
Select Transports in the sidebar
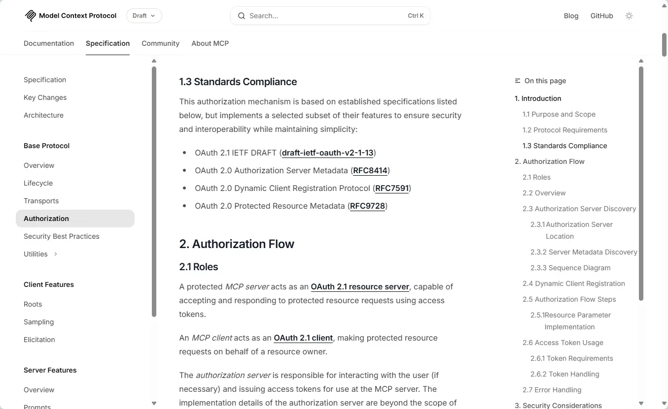click(x=41, y=201)
